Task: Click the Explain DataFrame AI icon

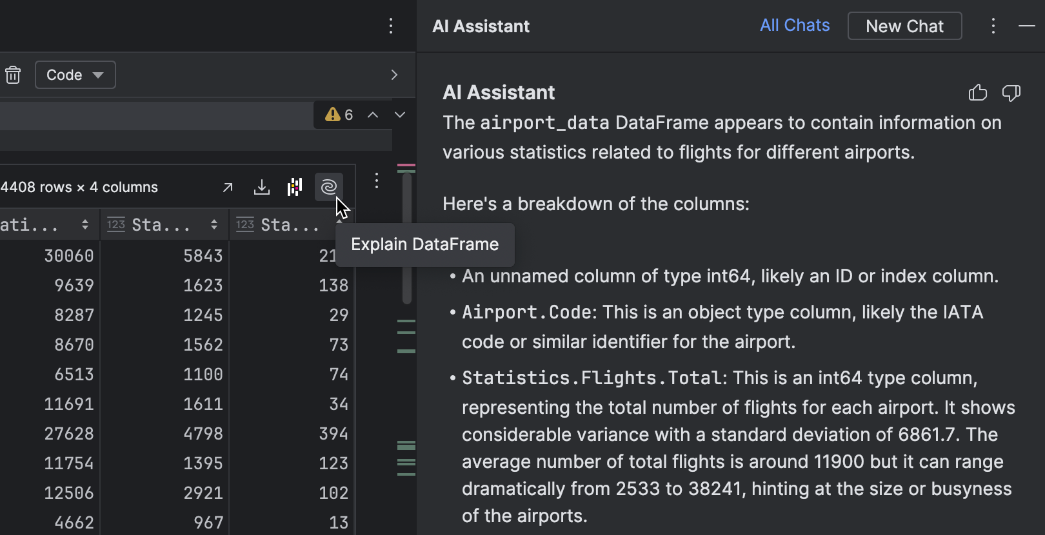Action: 328,187
